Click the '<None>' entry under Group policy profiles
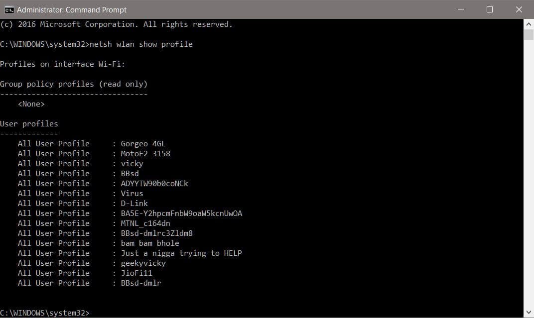 point(31,104)
